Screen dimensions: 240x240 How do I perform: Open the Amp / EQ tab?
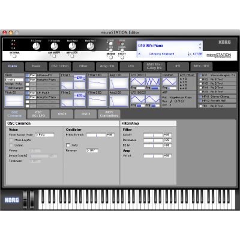pos(107,66)
